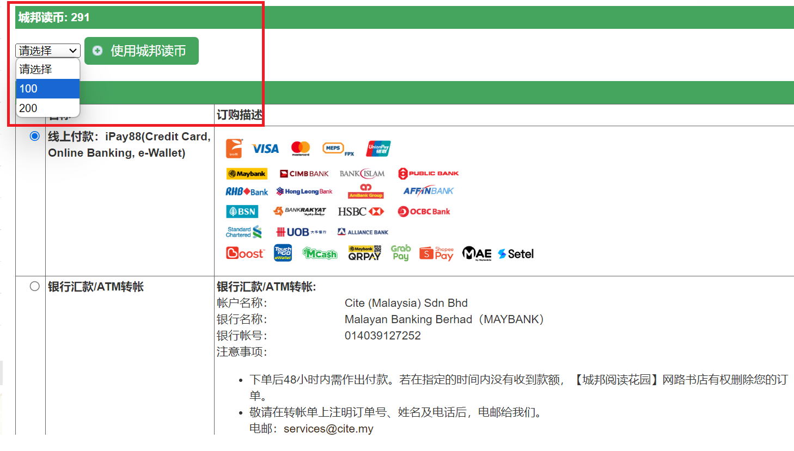This screenshot has width=794, height=451.
Task: Click the Maybank logo
Action: [x=247, y=174]
